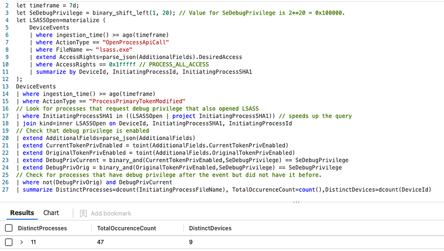444x251 pixels.
Task: Click line number 27 in gutter
Action: click(6, 189)
